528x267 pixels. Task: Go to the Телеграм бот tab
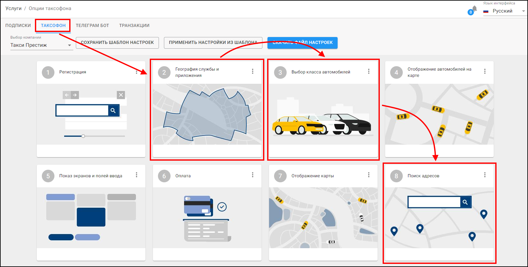point(92,25)
